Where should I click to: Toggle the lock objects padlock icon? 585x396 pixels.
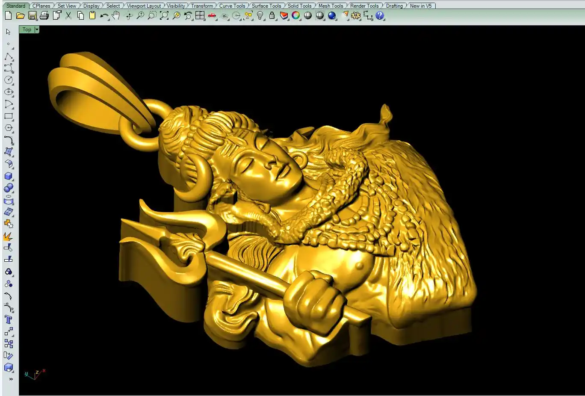(272, 16)
